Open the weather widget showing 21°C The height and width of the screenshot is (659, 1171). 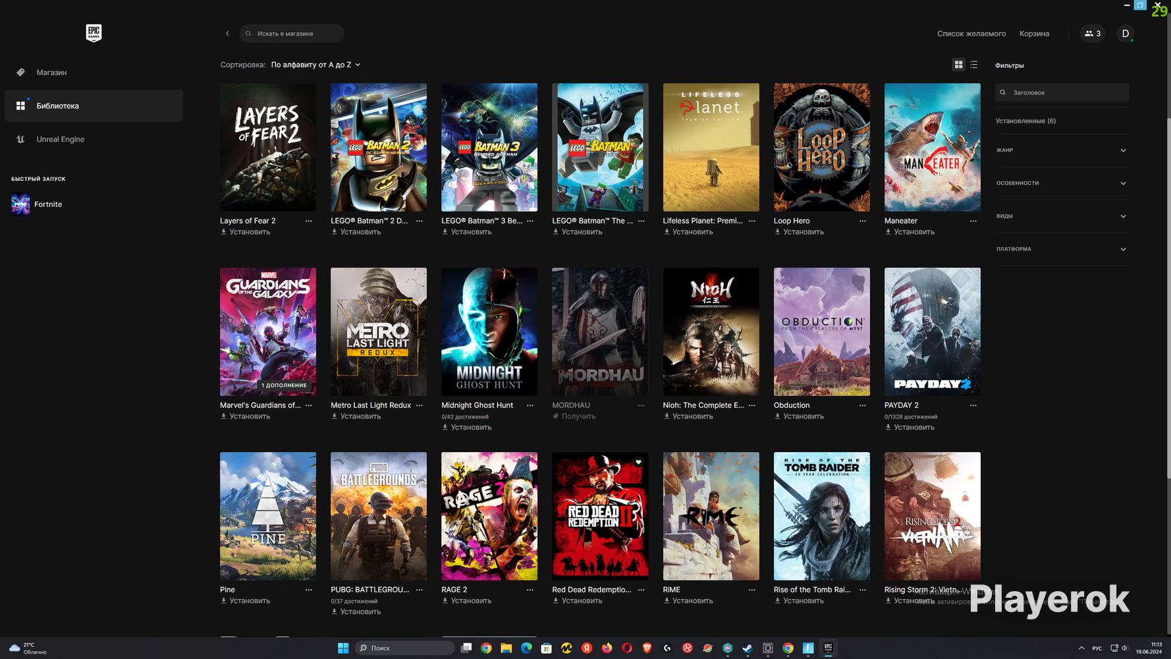click(x=28, y=648)
